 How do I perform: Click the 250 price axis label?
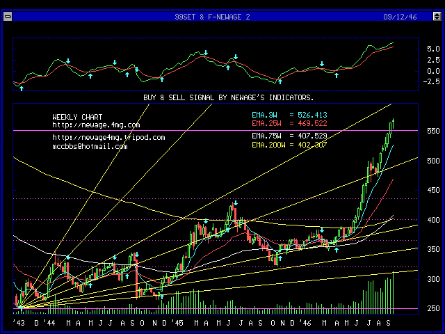click(433, 308)
